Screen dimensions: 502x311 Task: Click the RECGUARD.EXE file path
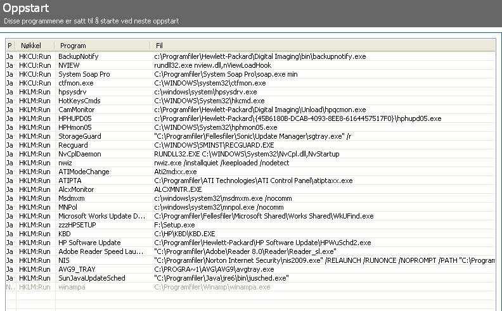click(214, 145)
